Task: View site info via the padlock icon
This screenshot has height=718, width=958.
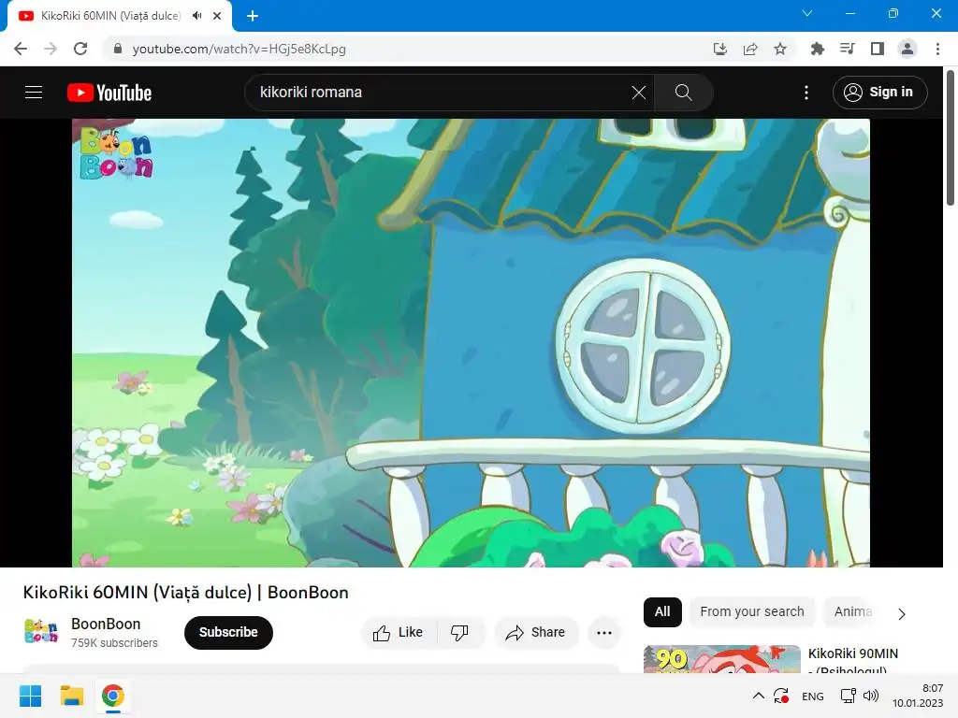Action: click(x=118, y=49)
